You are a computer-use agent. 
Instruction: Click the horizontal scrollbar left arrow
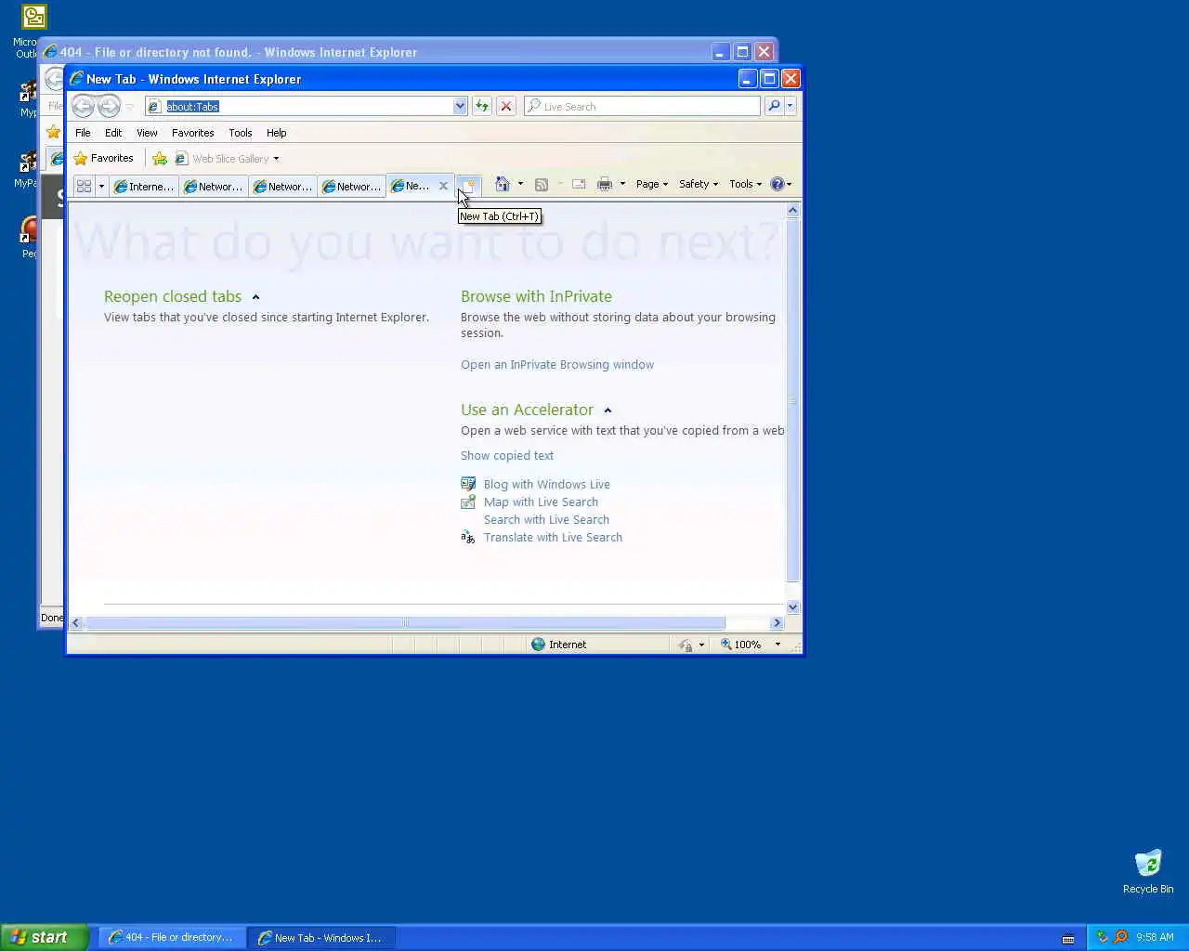point(76,623)
